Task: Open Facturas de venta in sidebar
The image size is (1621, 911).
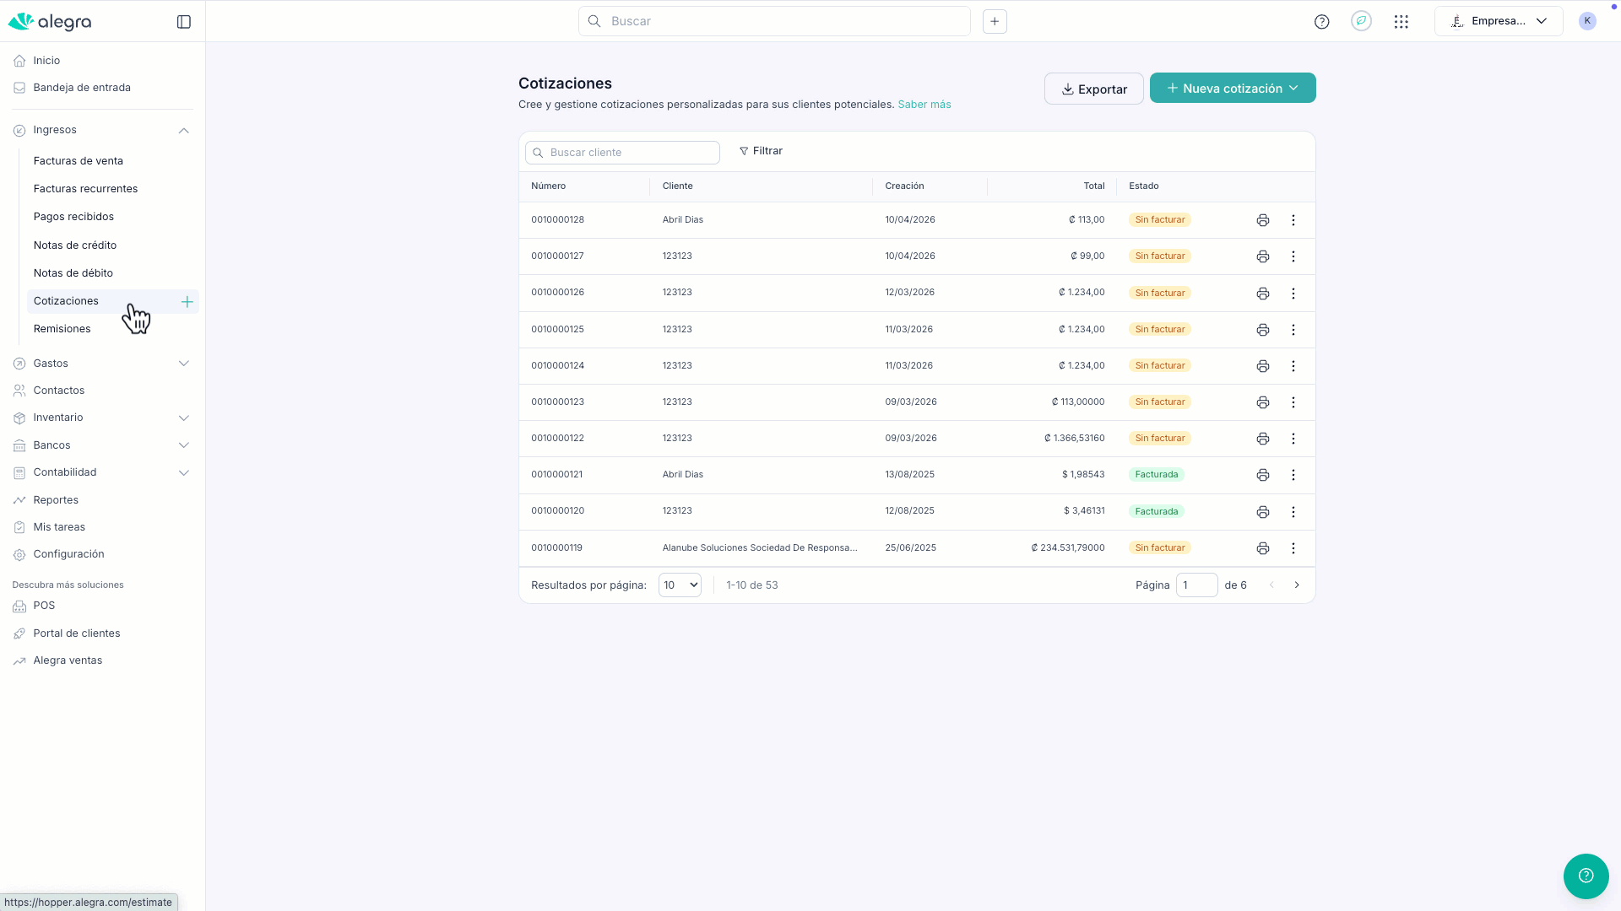Action: click(79, 161)
